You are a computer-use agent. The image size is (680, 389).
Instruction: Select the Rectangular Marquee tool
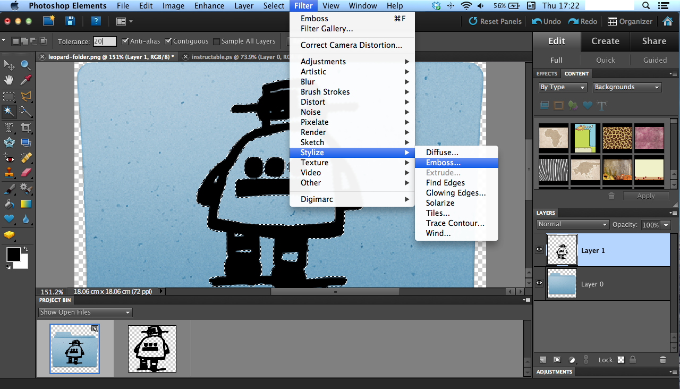pyautogui.click(x=9, y=96)
